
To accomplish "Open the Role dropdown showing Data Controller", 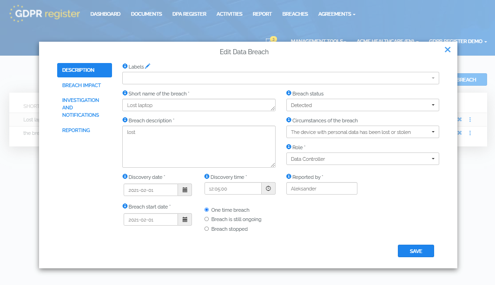I will click(x=362, y=158).
